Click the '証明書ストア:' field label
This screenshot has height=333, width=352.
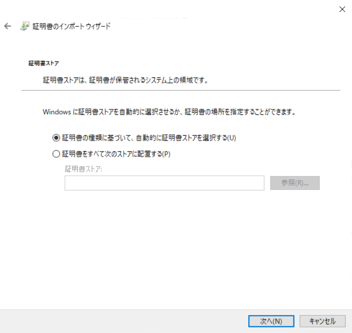[x=83, y=169]
